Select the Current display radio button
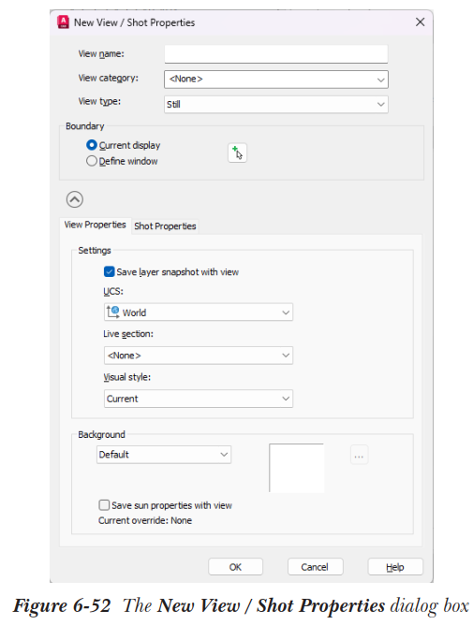Viewport: 473px width, 625px height. [92, 145]
